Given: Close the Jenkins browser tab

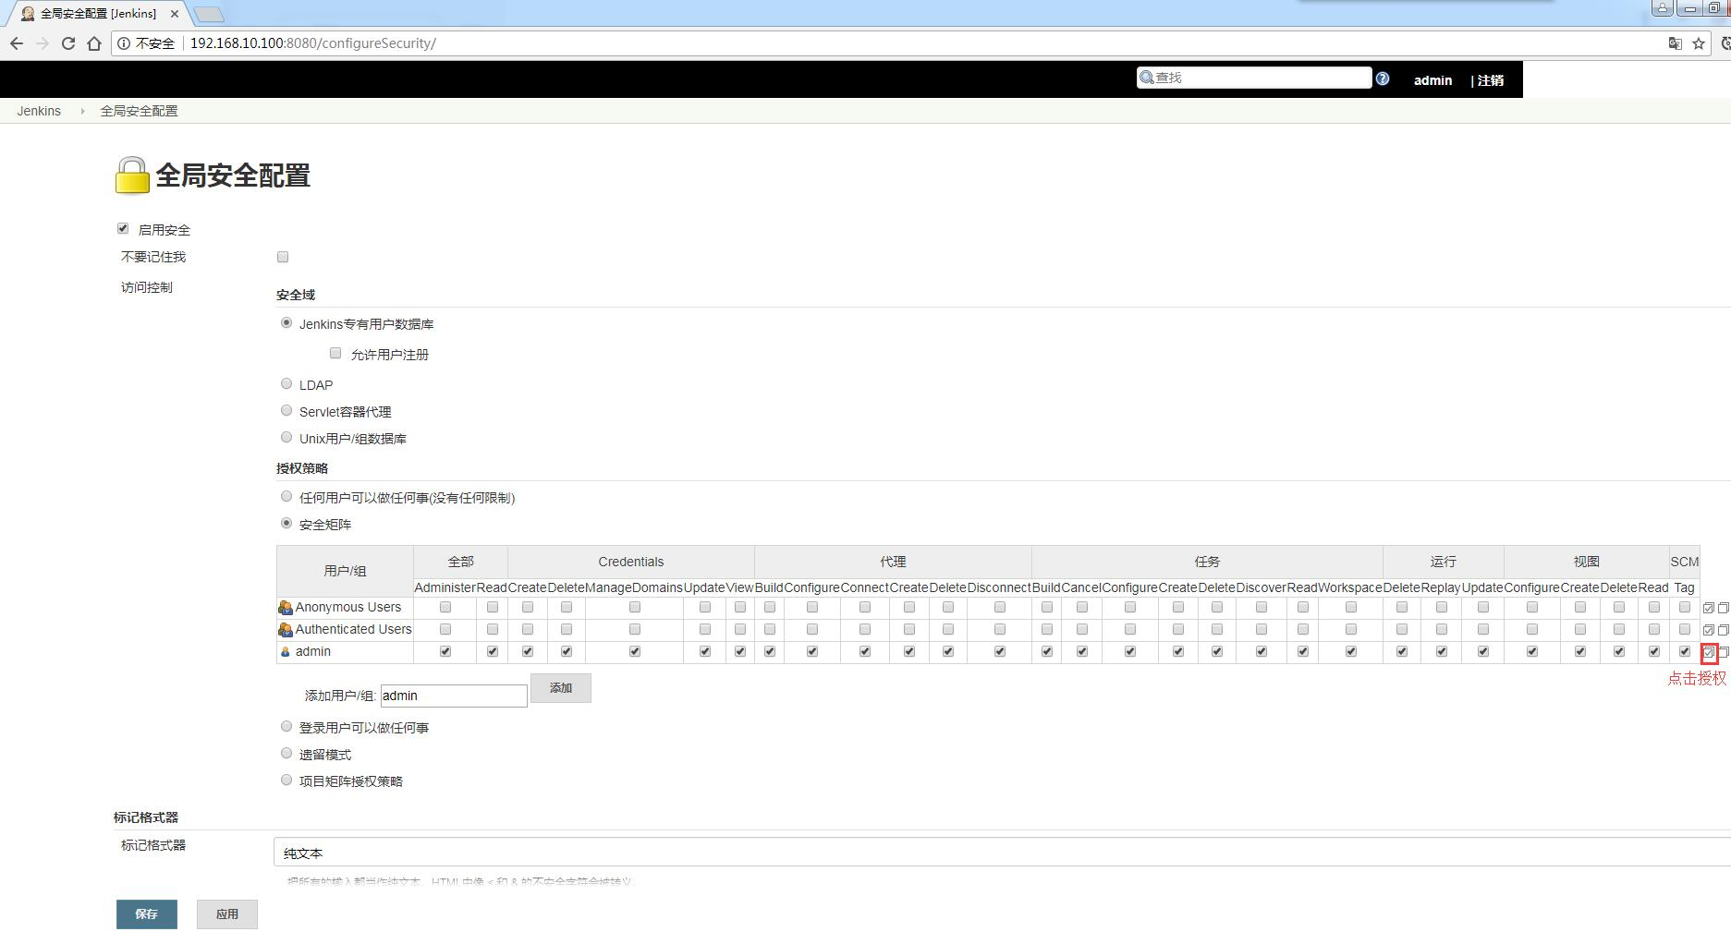Looking at the screenshot, I should (x=175, y=14).
